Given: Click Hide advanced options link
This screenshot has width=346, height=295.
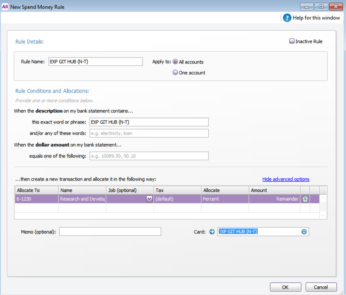Looking at the screenshot, I should point(286,179).
